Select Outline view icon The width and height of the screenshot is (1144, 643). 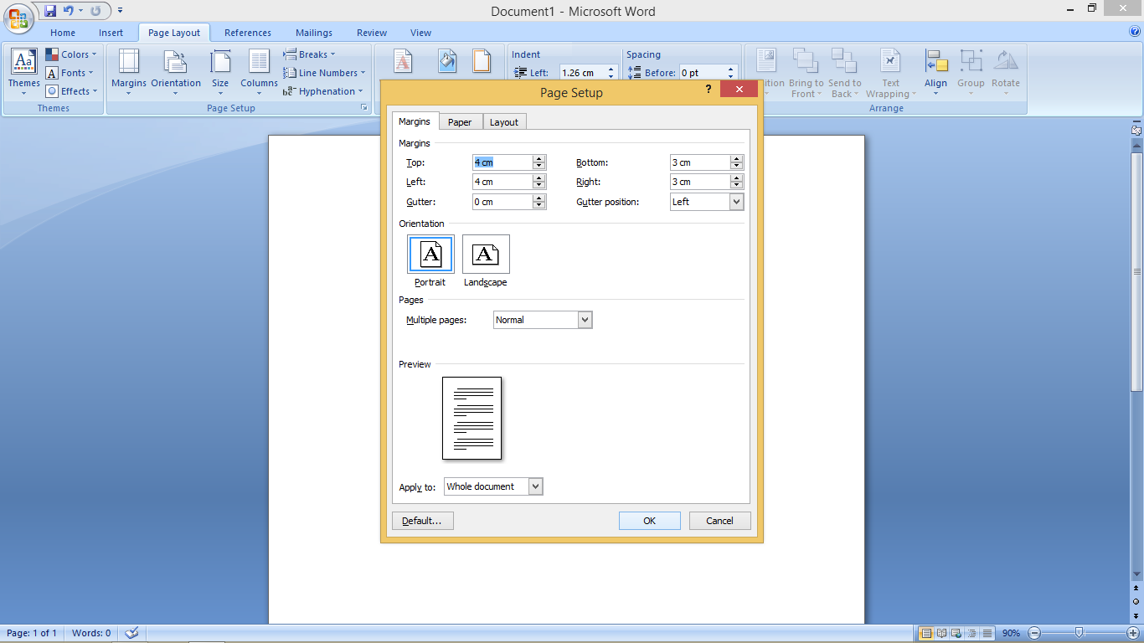point(972,633)
